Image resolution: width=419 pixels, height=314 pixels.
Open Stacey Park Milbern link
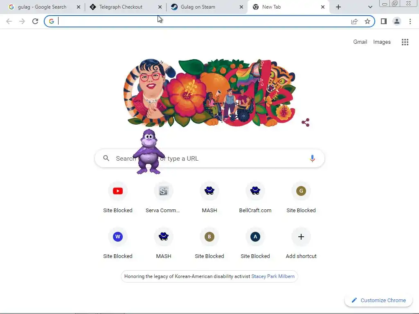(x=273, y=276)
